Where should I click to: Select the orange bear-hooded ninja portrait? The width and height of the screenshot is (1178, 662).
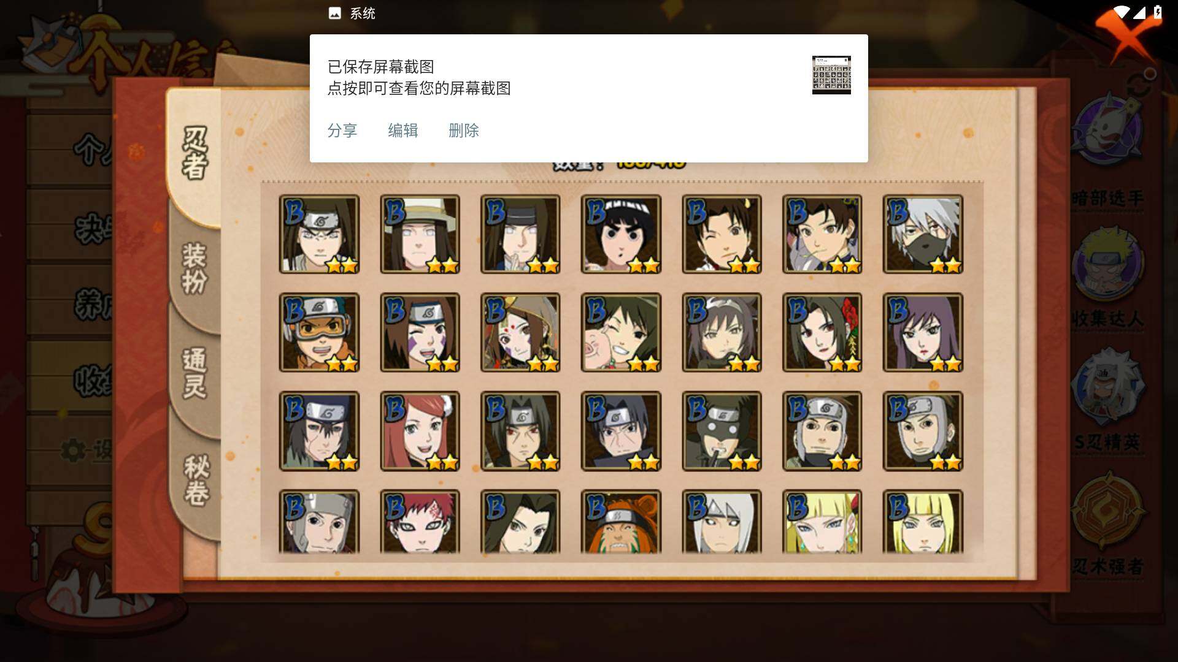(x=621, y=522)
